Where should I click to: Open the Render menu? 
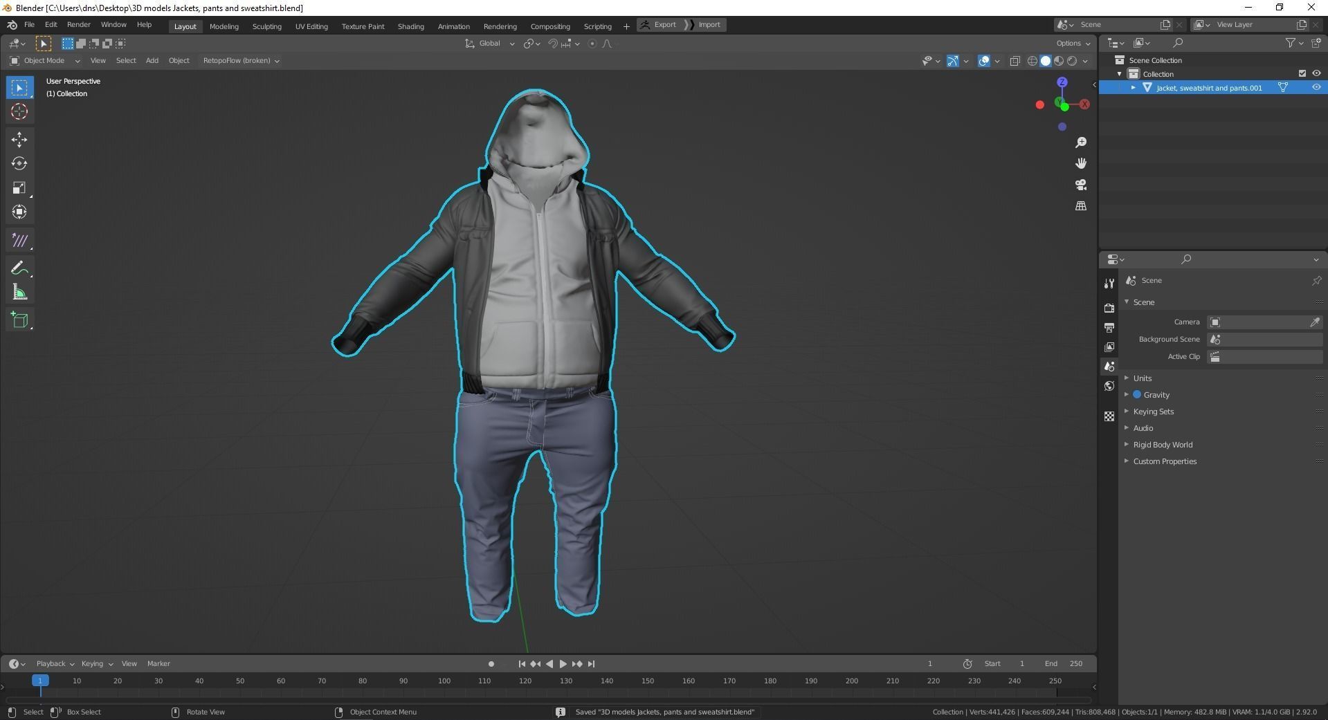click(78, 25)
